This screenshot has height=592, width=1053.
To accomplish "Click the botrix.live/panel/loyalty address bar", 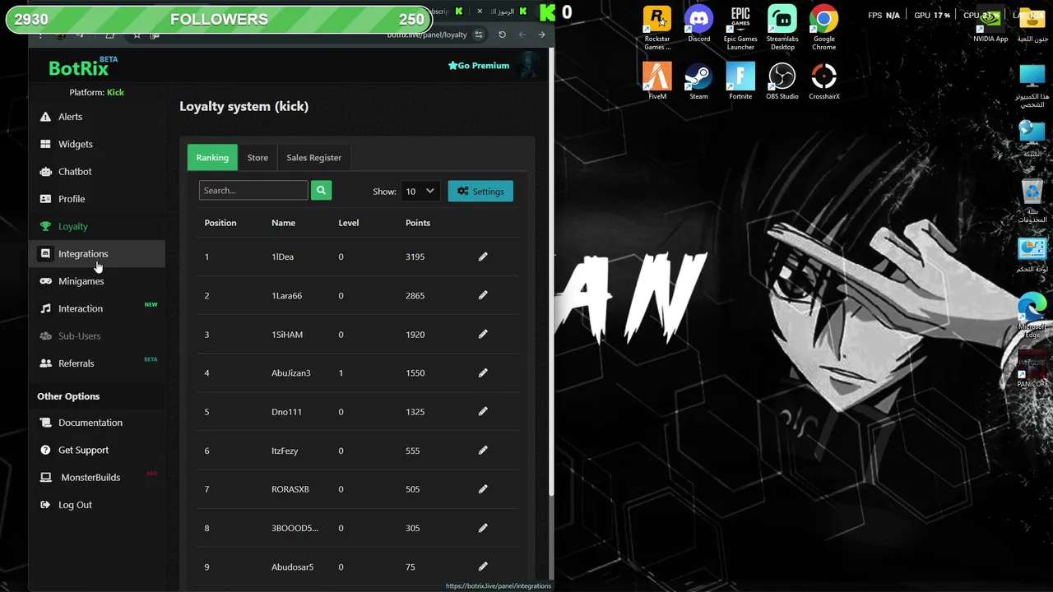I will point(427,35).
